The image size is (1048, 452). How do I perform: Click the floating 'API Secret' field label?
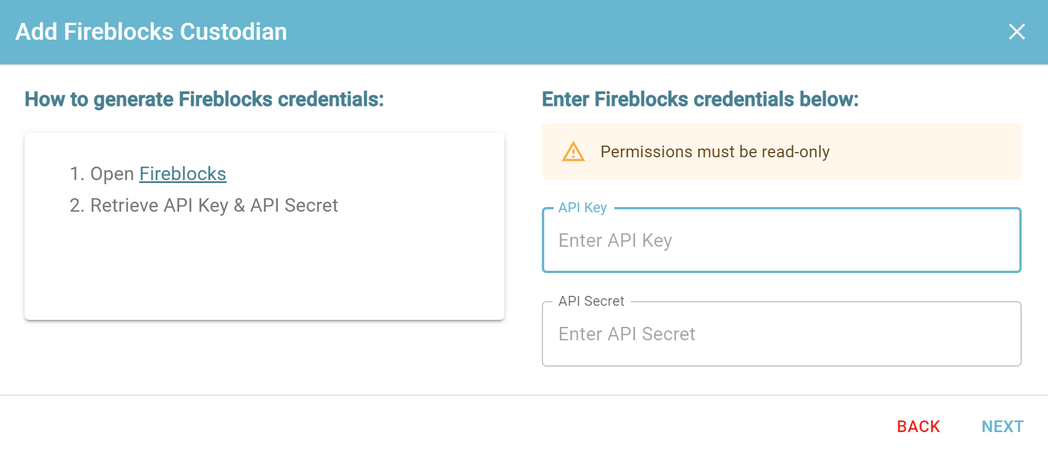591,301
